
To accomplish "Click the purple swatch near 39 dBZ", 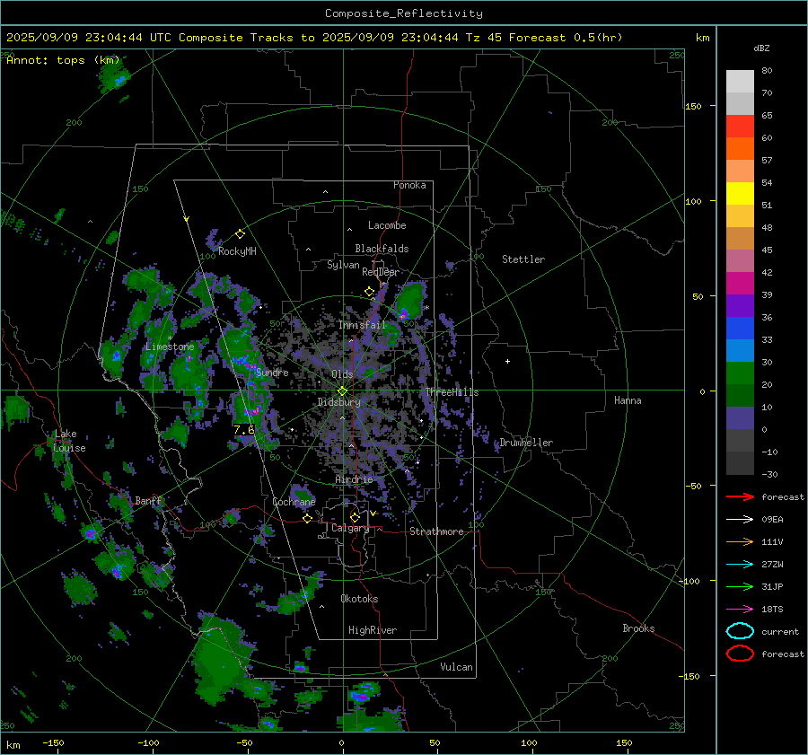I will point(740,305).
